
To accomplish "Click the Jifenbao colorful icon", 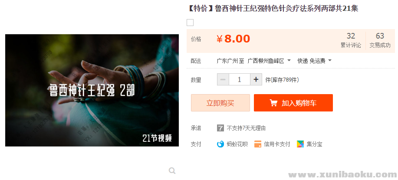I will tap(300, 144).
